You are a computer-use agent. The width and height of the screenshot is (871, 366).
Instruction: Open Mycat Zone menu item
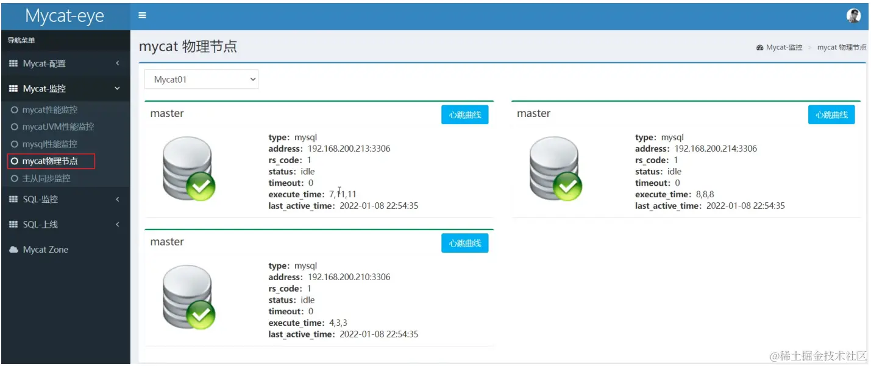coord(66,250)
